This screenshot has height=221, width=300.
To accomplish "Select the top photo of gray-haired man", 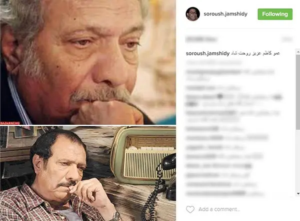I will tap(88, 62).
